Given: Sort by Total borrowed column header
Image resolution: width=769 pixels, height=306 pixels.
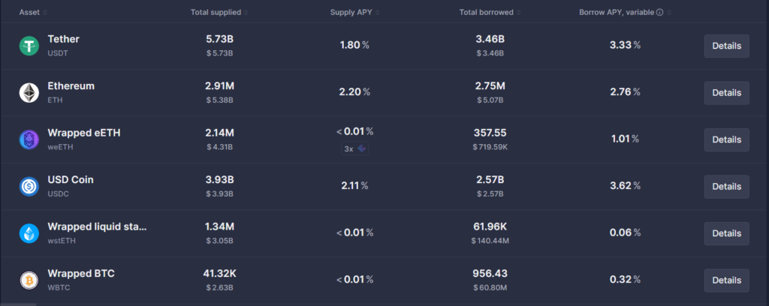Looking at the screenshot, I should pos(490,13).
